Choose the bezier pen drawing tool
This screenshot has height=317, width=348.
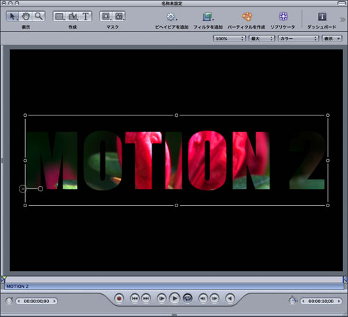73,16
